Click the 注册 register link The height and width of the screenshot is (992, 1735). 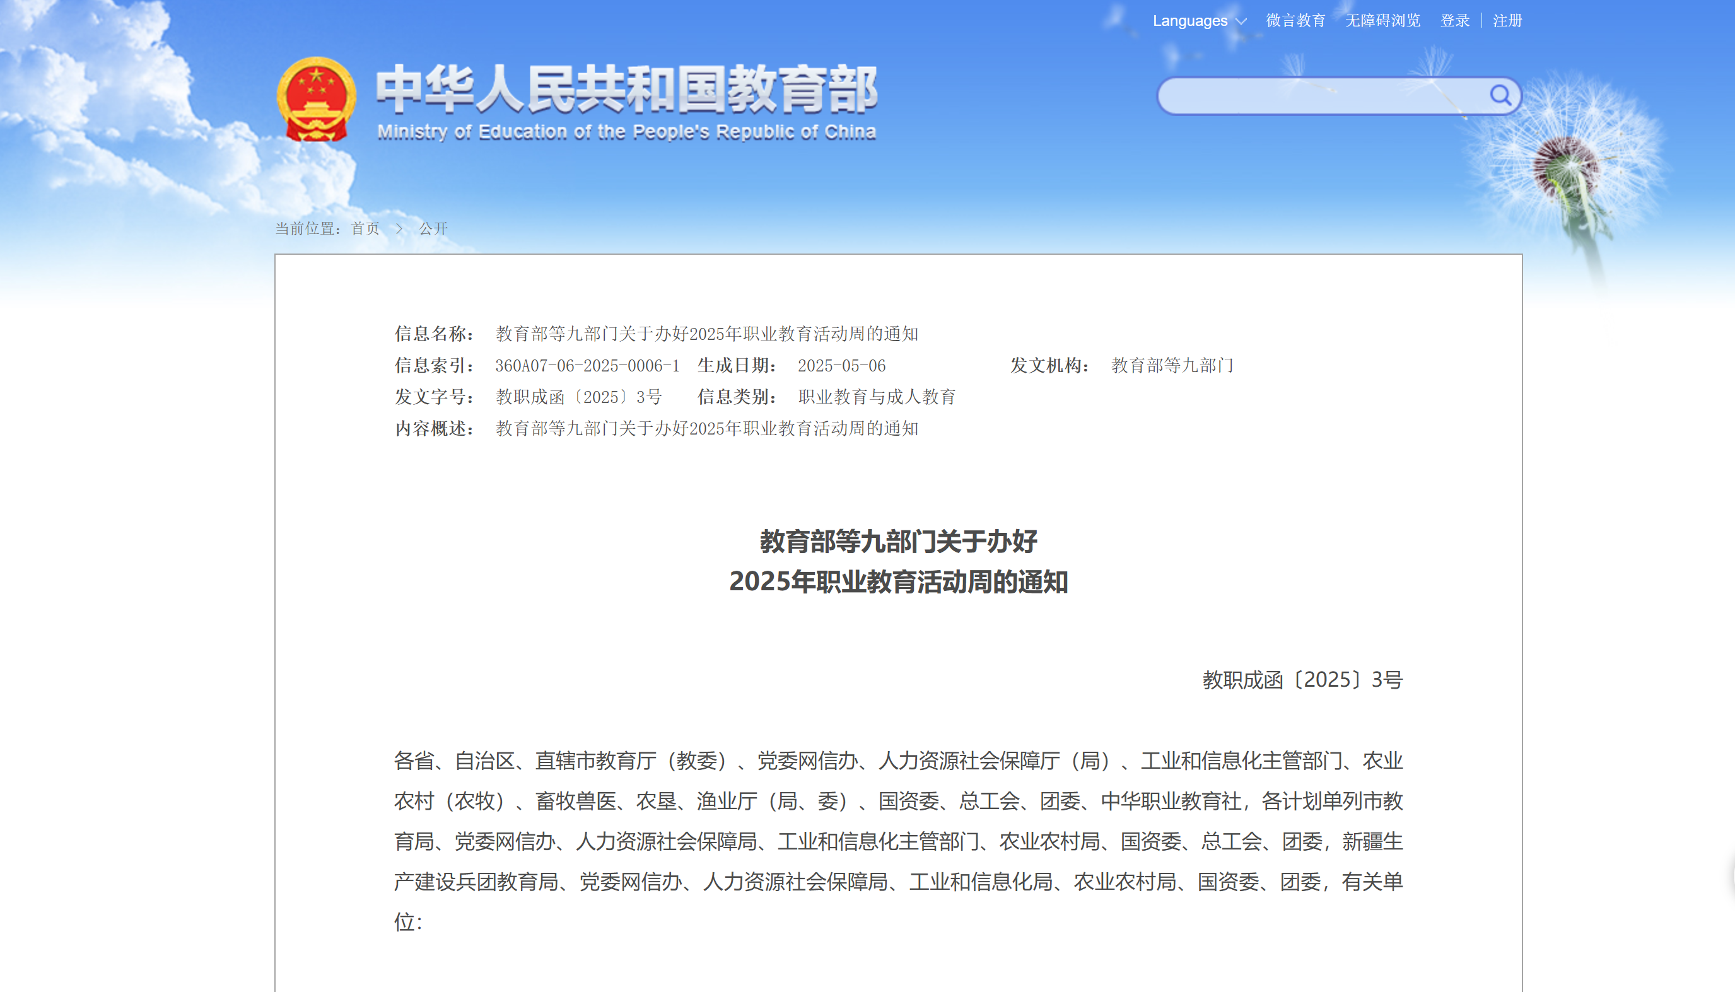pos(1507,20)
